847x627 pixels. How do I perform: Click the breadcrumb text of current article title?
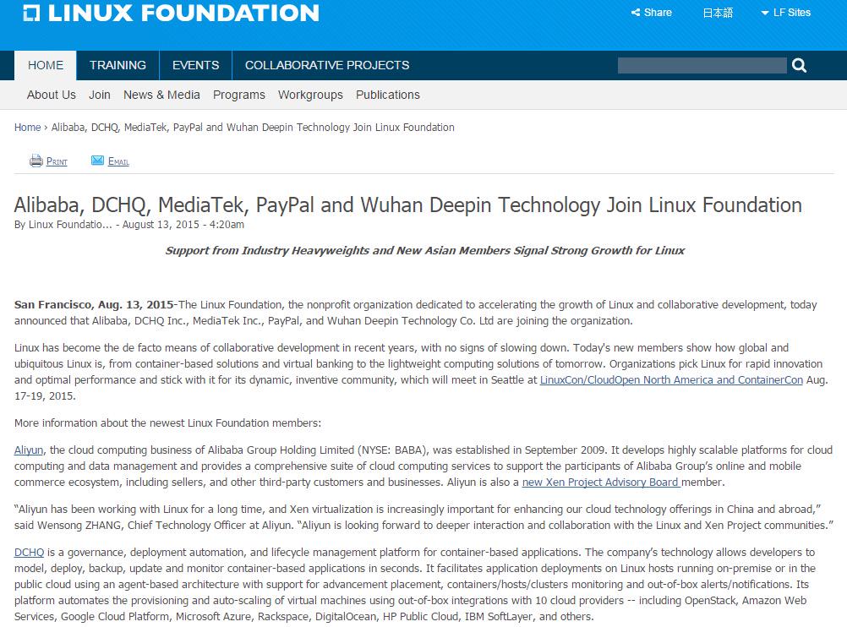point(253,128)
